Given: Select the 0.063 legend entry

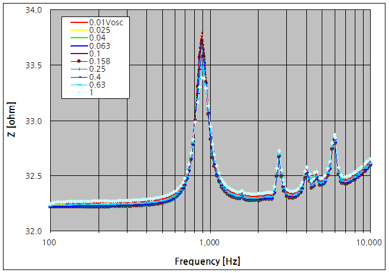Looking at the screenshot, I should [x=90, y=46].
